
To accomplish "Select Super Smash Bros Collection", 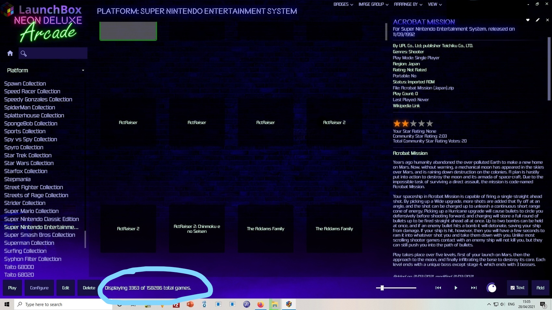I will click(x=40, y=235).
